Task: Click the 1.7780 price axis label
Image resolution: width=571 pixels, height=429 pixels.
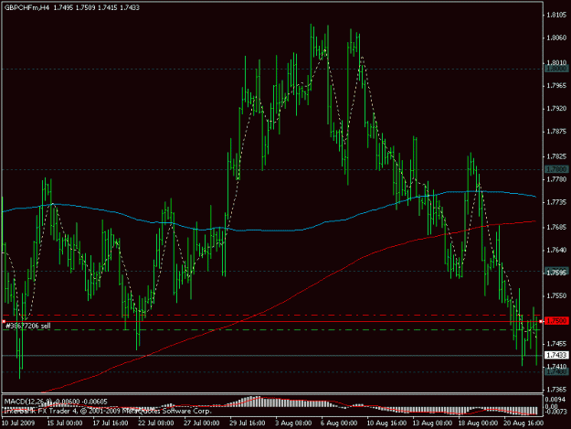Action: coord(557,179)
